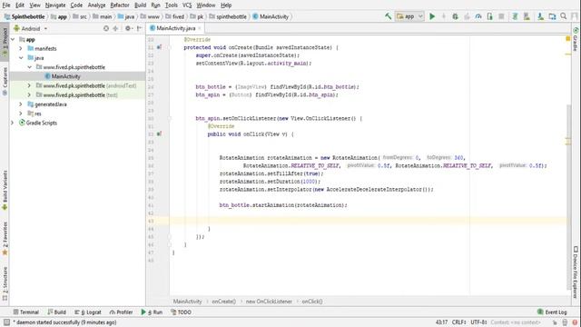The width and height of the screenshot is (581, 327).
Task: Click onCreate() in editor breadcrumb bar
Action: pyautogui.click(x=224, y=302)
